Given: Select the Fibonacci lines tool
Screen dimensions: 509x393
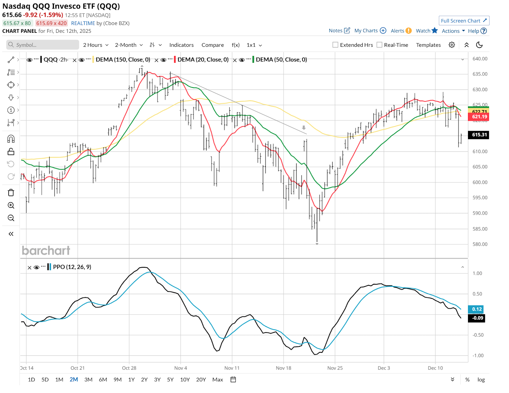Looking at the screenshot, I should (x=11, y=72).
